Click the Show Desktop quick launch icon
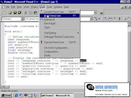Screen dimensions: 131x98 (x=30, y=95)
